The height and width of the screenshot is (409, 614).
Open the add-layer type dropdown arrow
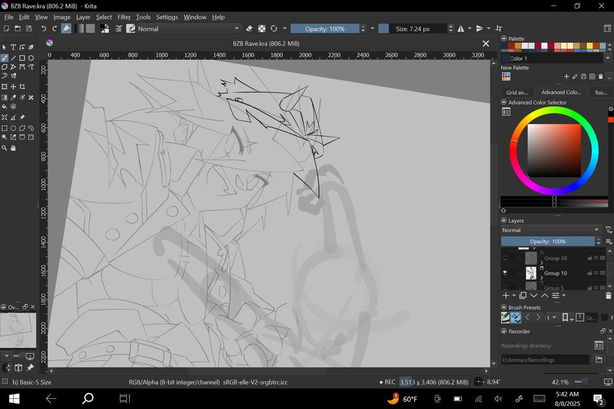tap(514, 296)
